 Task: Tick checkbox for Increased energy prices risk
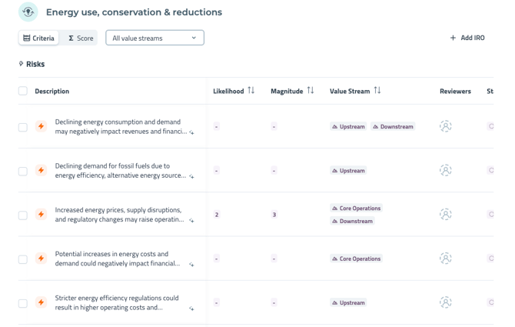pos(23,215)
